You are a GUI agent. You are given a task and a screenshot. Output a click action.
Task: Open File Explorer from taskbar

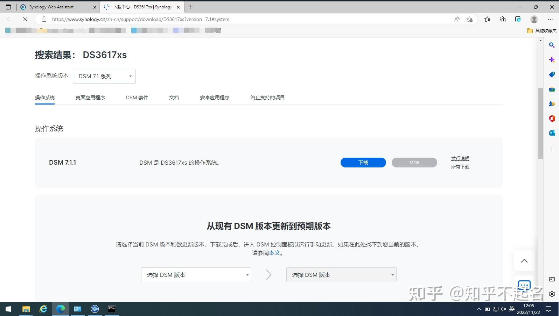[x=26, y=309]
